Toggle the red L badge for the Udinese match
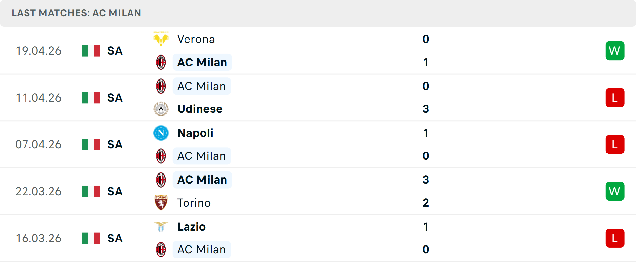 point(615,98)
